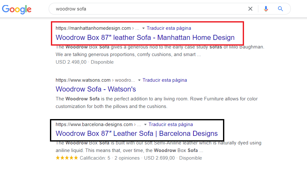
Task: Click the https://www.barcelona-designs.com URL text
Action: click(x=94, y=124)
